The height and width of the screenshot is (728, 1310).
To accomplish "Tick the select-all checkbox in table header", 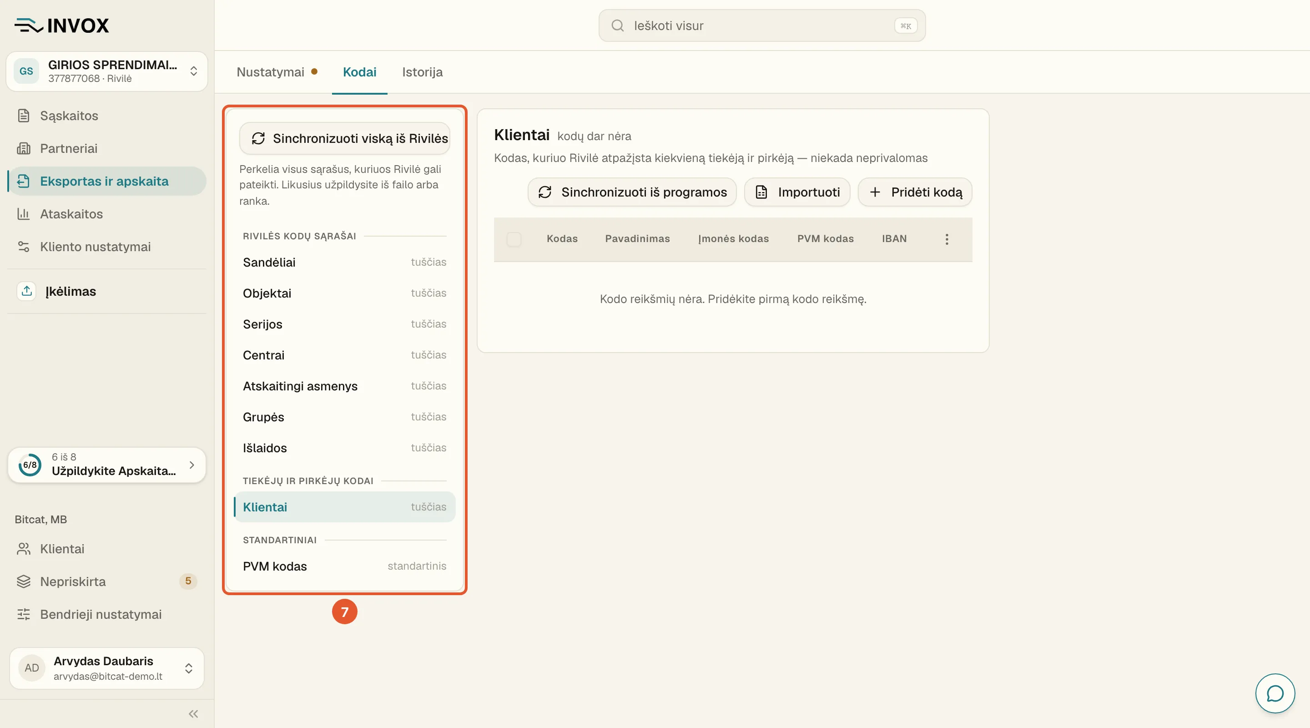I will click(514, 239).
